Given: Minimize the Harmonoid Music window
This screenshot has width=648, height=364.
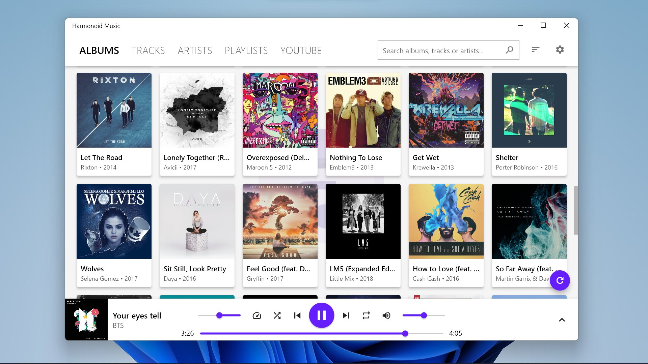Looking at the screenshot, I should click(520, 25).
